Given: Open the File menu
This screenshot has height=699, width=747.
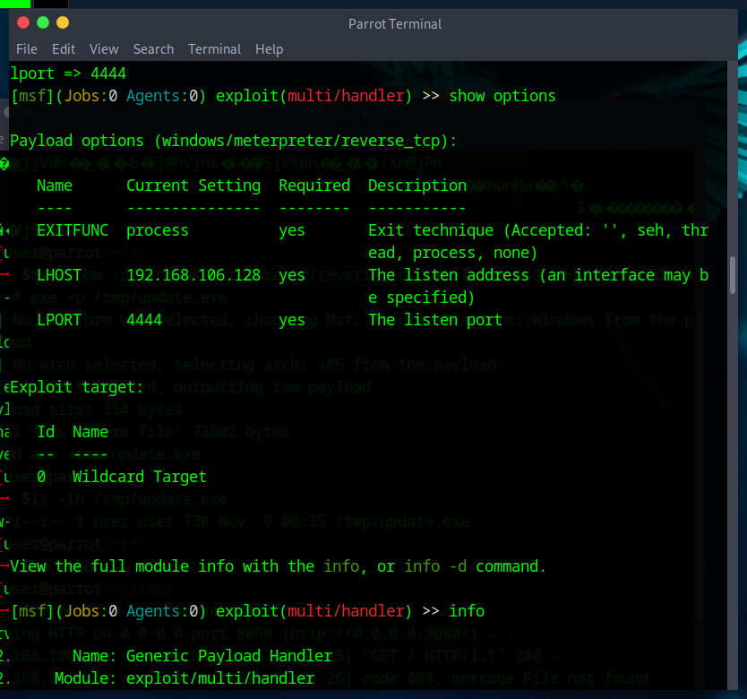Looking at the screenshot, I should 27,49.
